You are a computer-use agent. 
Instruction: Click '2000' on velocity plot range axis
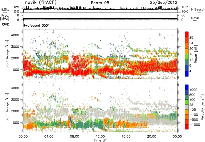pos(15,111)
